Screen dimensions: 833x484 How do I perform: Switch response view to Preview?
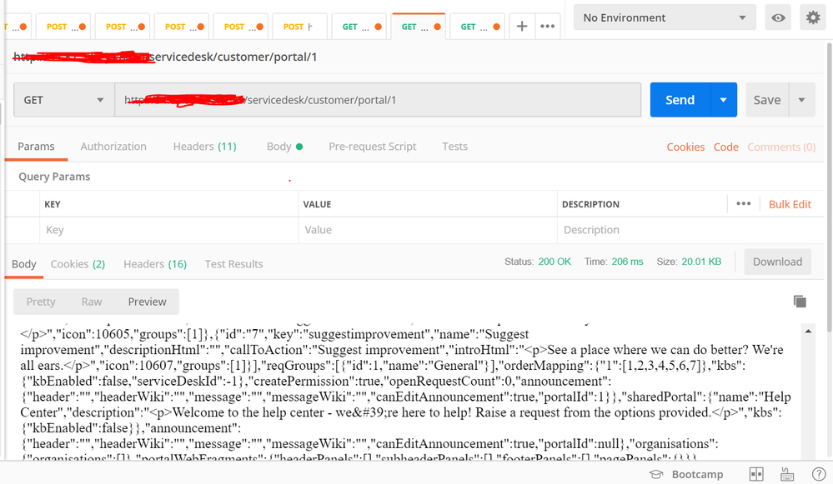(x=147, y=302)
